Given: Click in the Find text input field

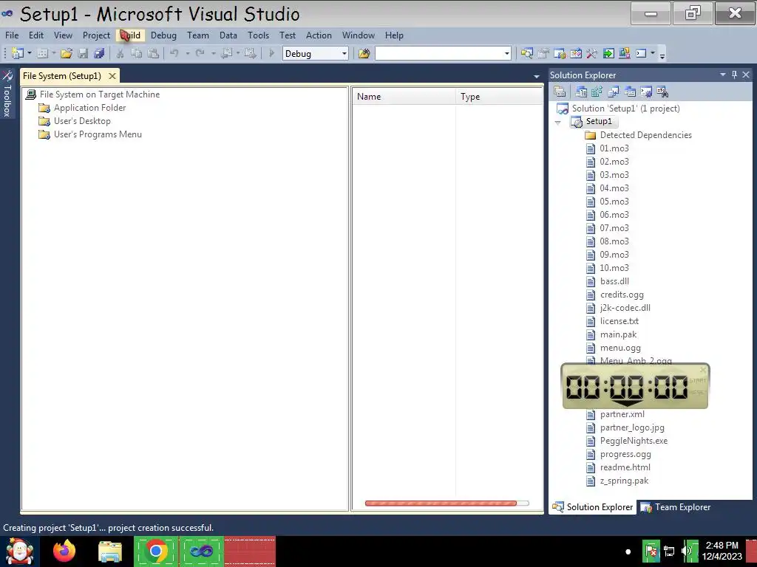Looking at the screenshot, I should point(439,53).
